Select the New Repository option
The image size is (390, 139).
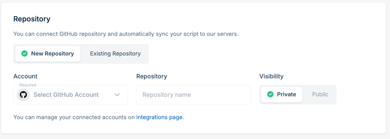[48, 54]
